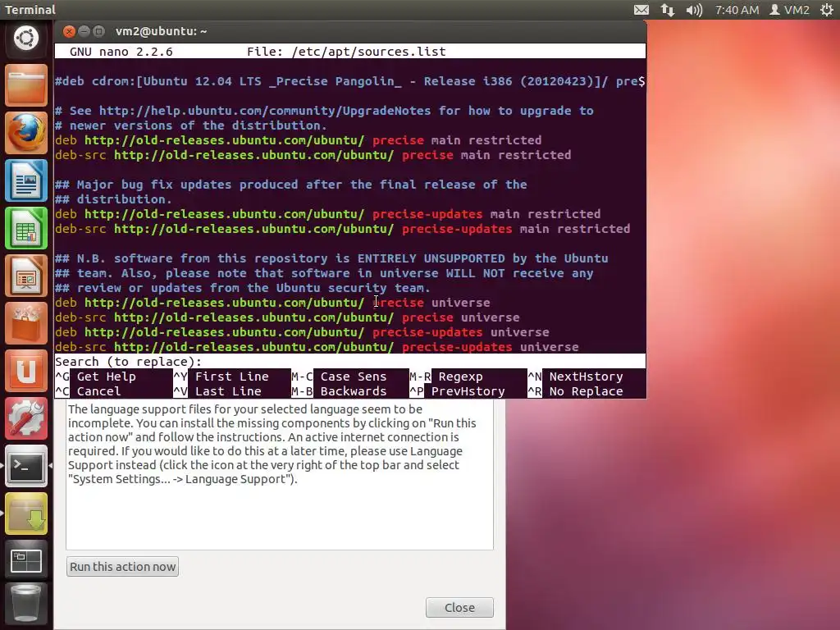This screenshot has height=630, width=840.
Task: Click the Search (to replace) prompt field
Action: [349, 362]
